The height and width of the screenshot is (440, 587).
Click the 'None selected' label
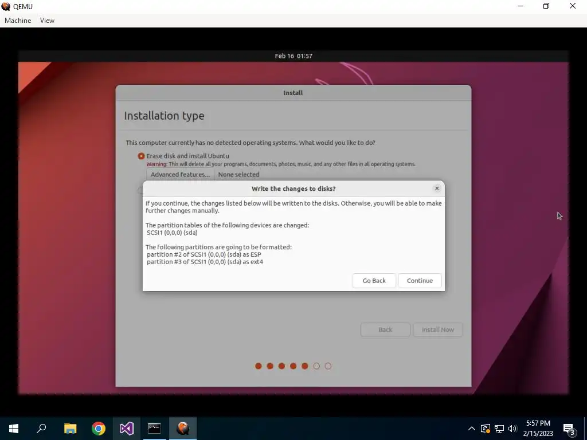point(238,174)
